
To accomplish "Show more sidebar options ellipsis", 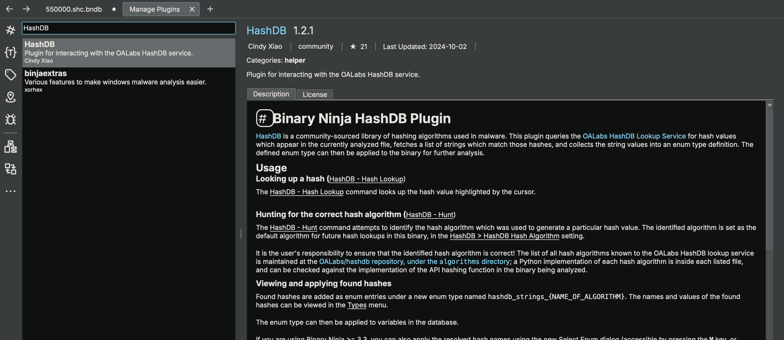I will tap(10, 191).
